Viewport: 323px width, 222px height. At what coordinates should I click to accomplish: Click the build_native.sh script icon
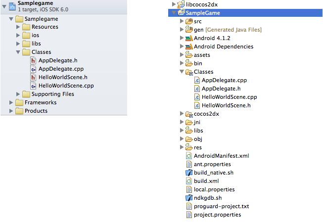pos(189,173)
